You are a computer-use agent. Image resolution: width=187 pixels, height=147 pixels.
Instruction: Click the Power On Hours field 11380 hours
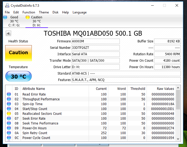tap(167, 67)
